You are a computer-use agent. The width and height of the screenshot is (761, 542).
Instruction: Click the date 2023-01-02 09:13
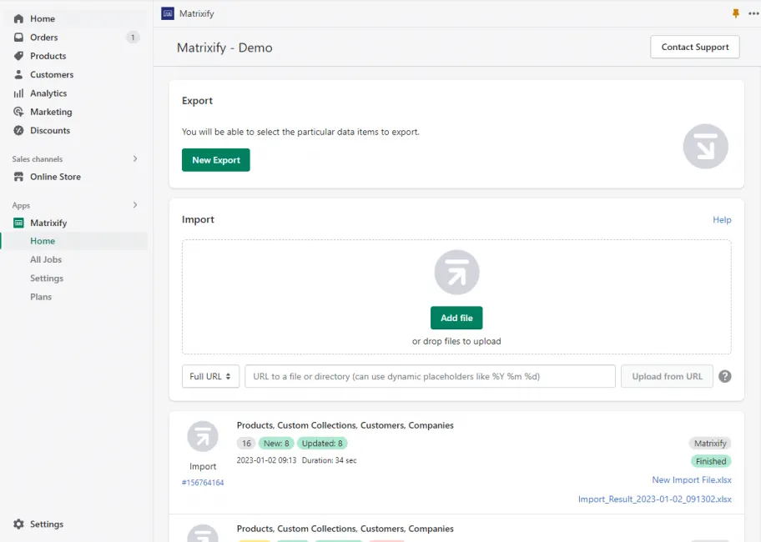pyautogui.click(x=266, y=460)
